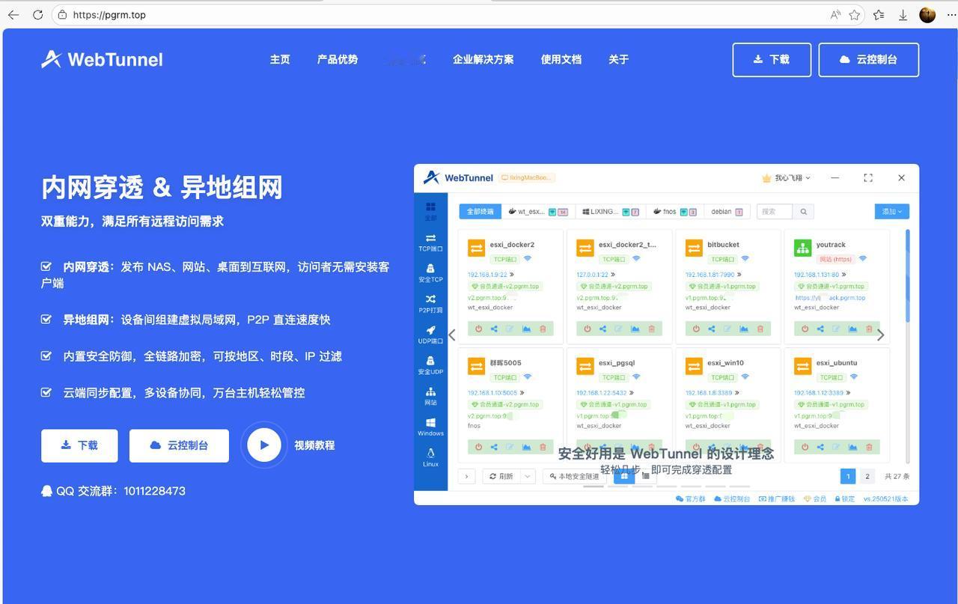
Task: Open the browser downloads panel
Action: coord(903,14)
